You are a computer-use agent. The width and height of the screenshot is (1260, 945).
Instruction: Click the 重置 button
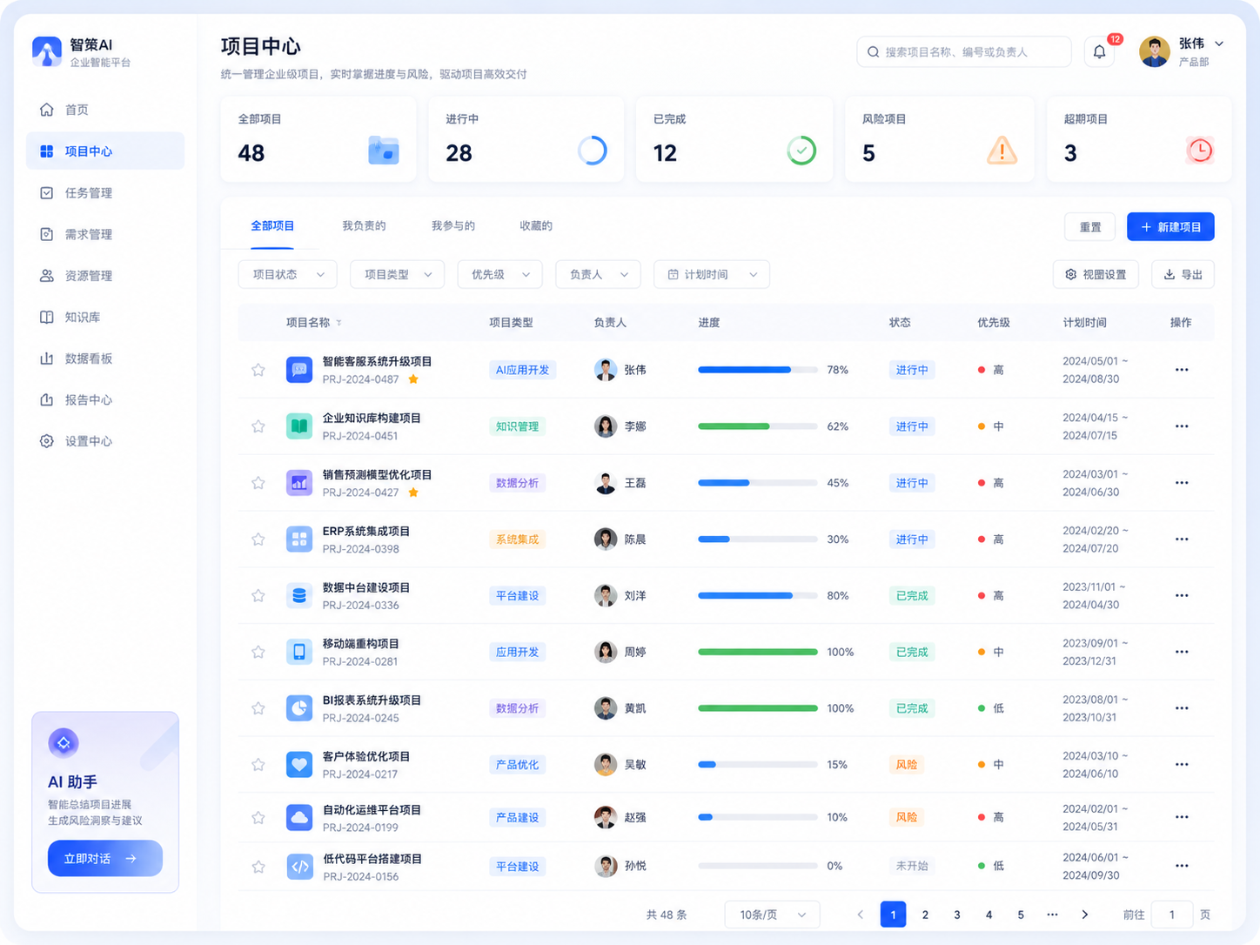1090,227
